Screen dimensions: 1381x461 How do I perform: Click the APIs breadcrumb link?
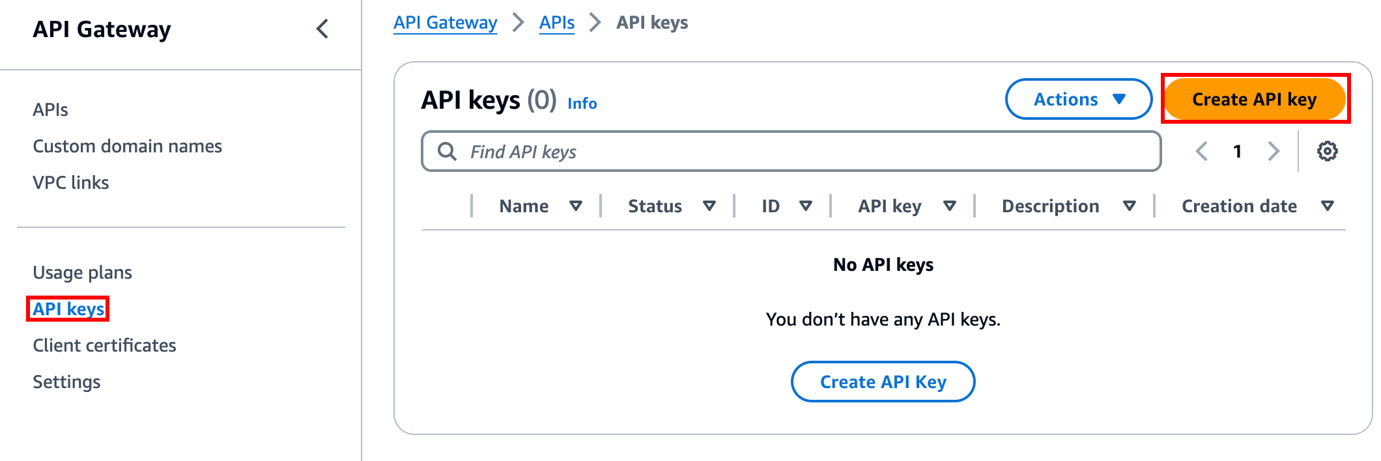[x=556, y=23]
